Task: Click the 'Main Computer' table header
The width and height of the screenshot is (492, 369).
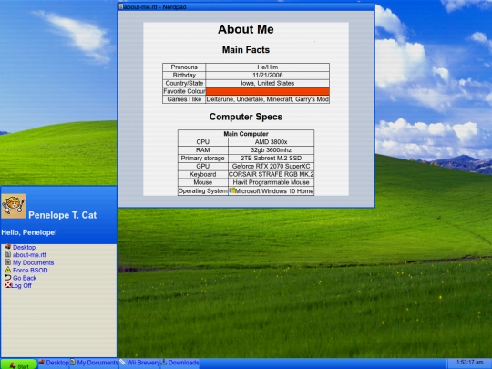Action: pos(246,134)
